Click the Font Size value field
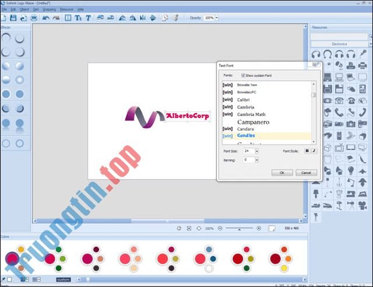 point(249,151)
